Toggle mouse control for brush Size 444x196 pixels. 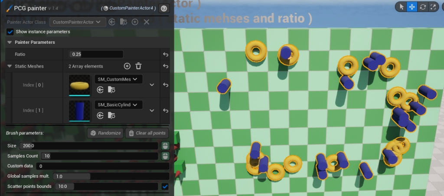point(165,146)
